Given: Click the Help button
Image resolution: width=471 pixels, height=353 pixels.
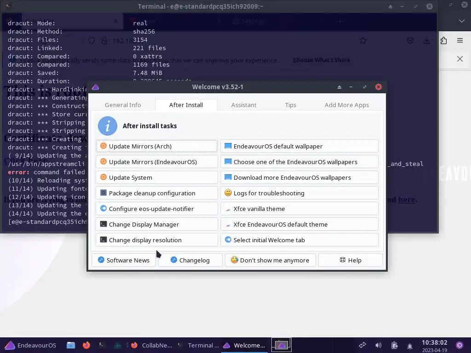Looking at the screenshot, I should click(x=350, y=260).
